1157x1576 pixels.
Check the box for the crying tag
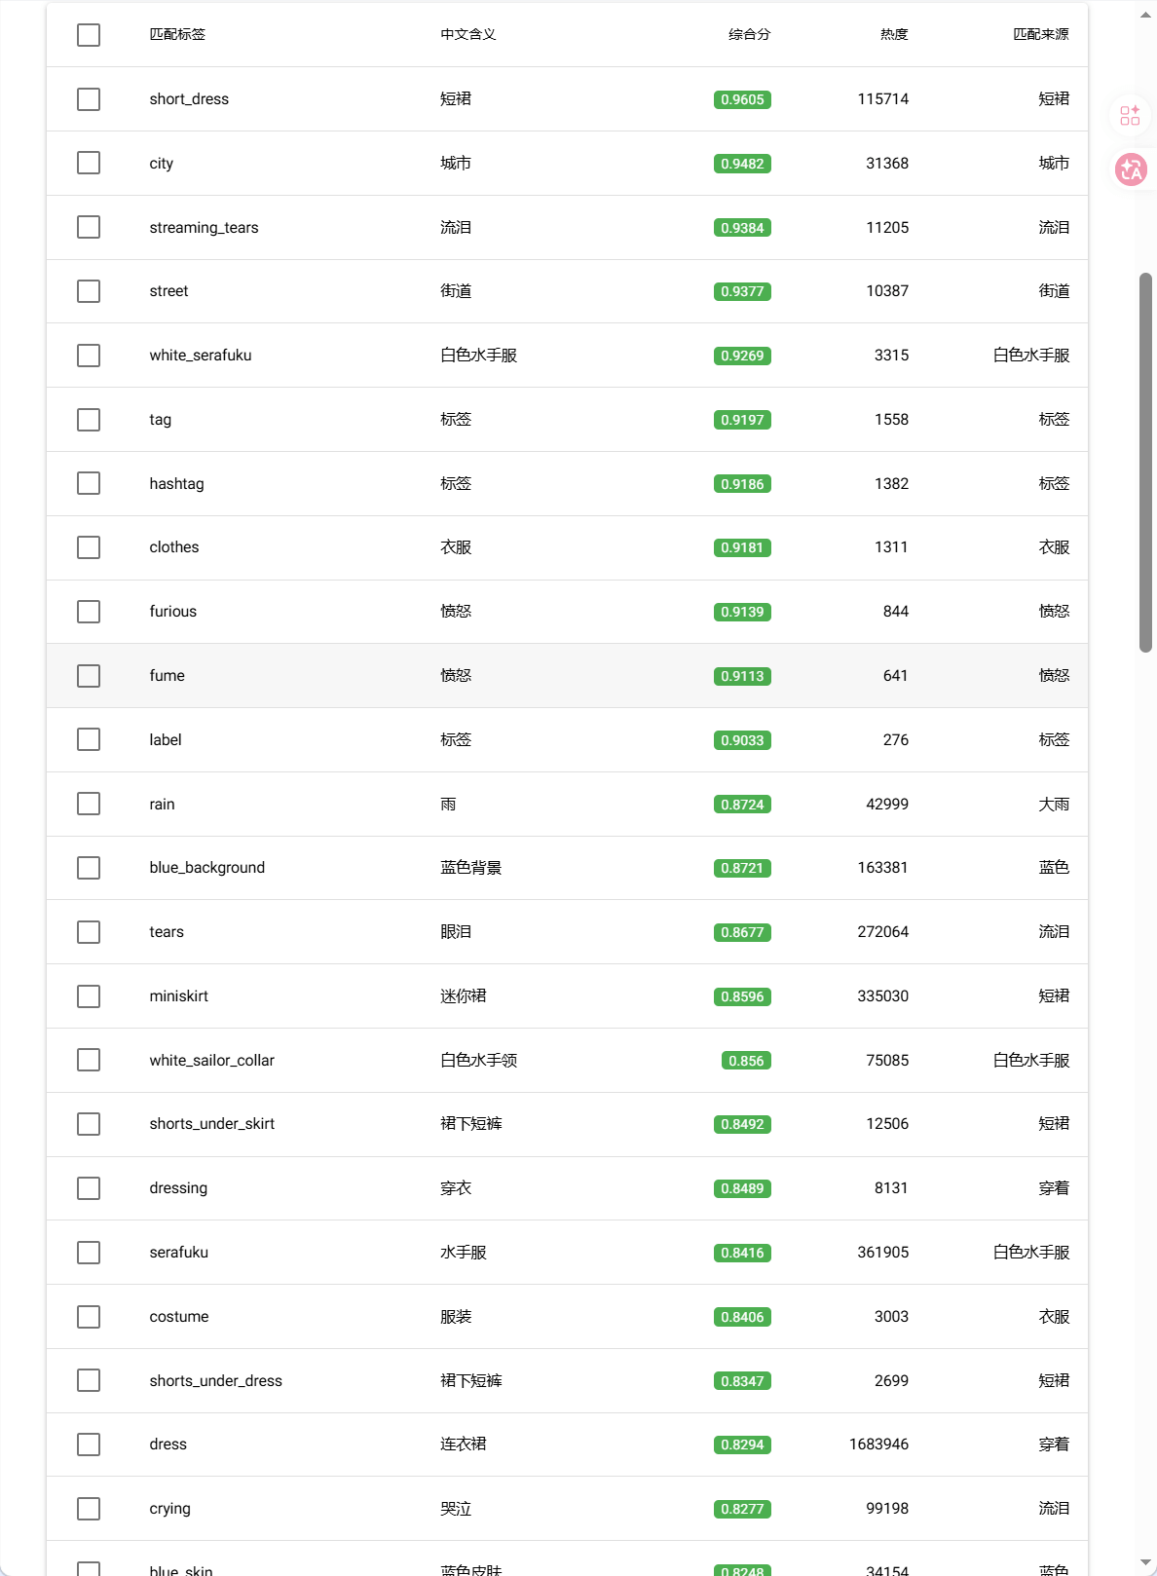click(89, 1509)
